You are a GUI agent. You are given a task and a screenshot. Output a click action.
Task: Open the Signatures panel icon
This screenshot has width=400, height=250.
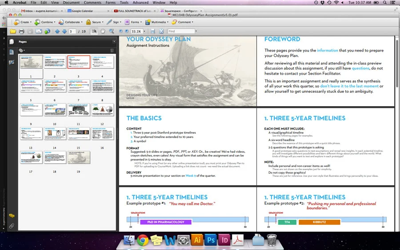[12, 62]
